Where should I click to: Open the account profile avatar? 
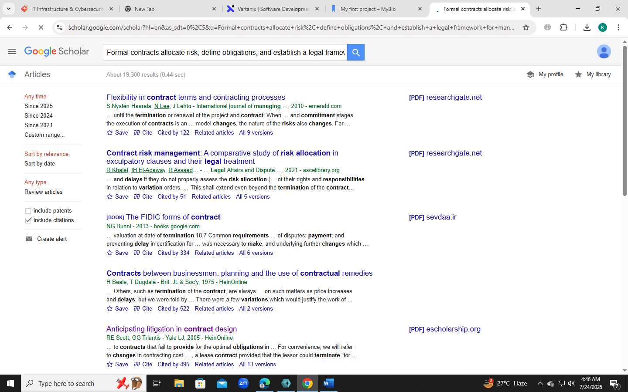pyautogui.click(x=604, y=51)
